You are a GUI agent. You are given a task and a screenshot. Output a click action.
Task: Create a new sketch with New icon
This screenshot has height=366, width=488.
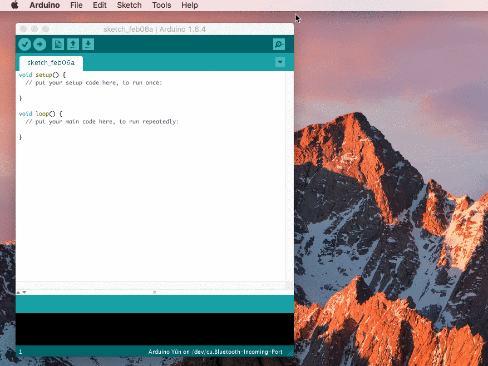point(58,44)
